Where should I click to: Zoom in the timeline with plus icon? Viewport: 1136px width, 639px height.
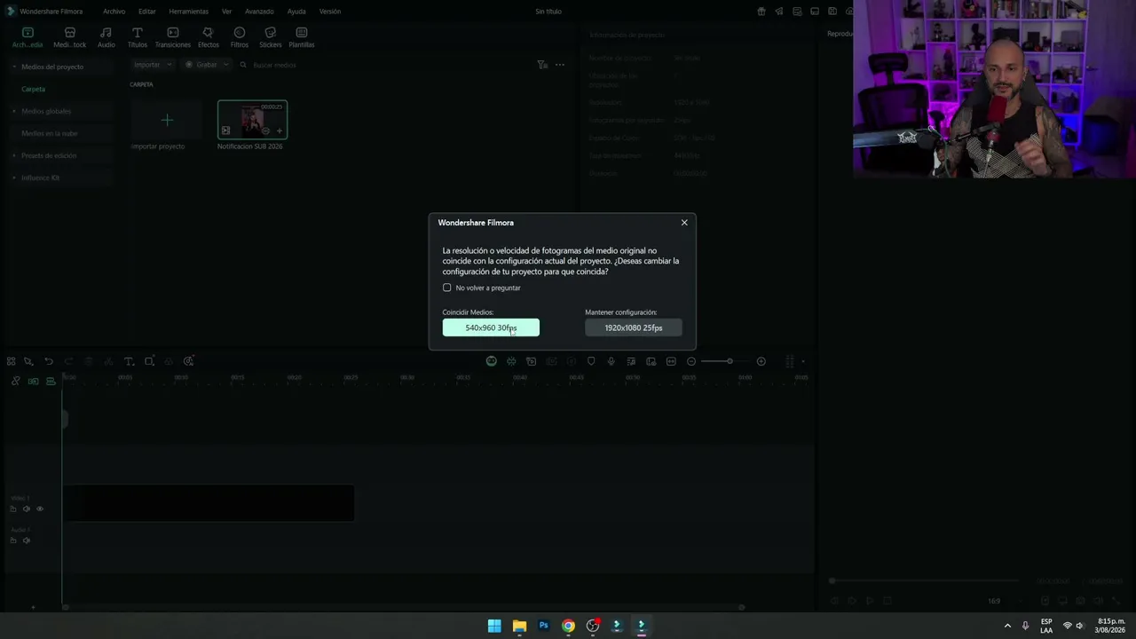point(761,361)
